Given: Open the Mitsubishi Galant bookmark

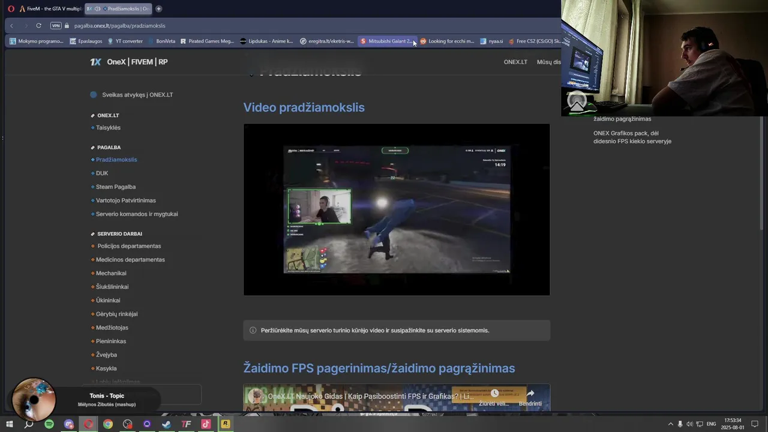Looking at the screenshot, I should tap(386, 41).
